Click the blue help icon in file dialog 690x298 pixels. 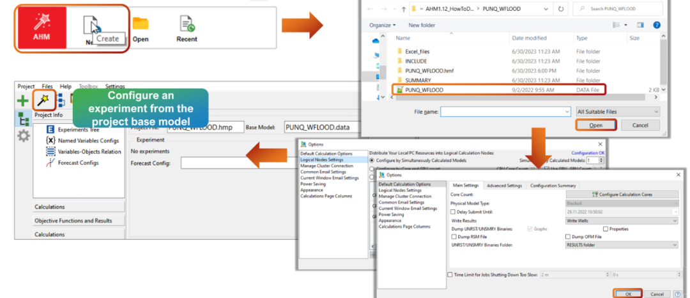(x=656, y=25)
